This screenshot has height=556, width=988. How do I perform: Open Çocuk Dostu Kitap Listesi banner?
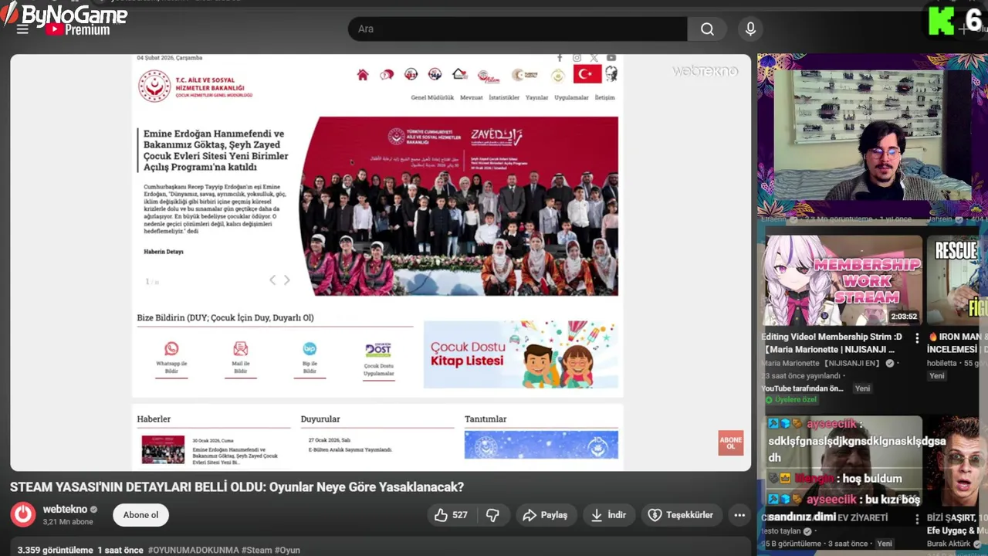(521, 354)
